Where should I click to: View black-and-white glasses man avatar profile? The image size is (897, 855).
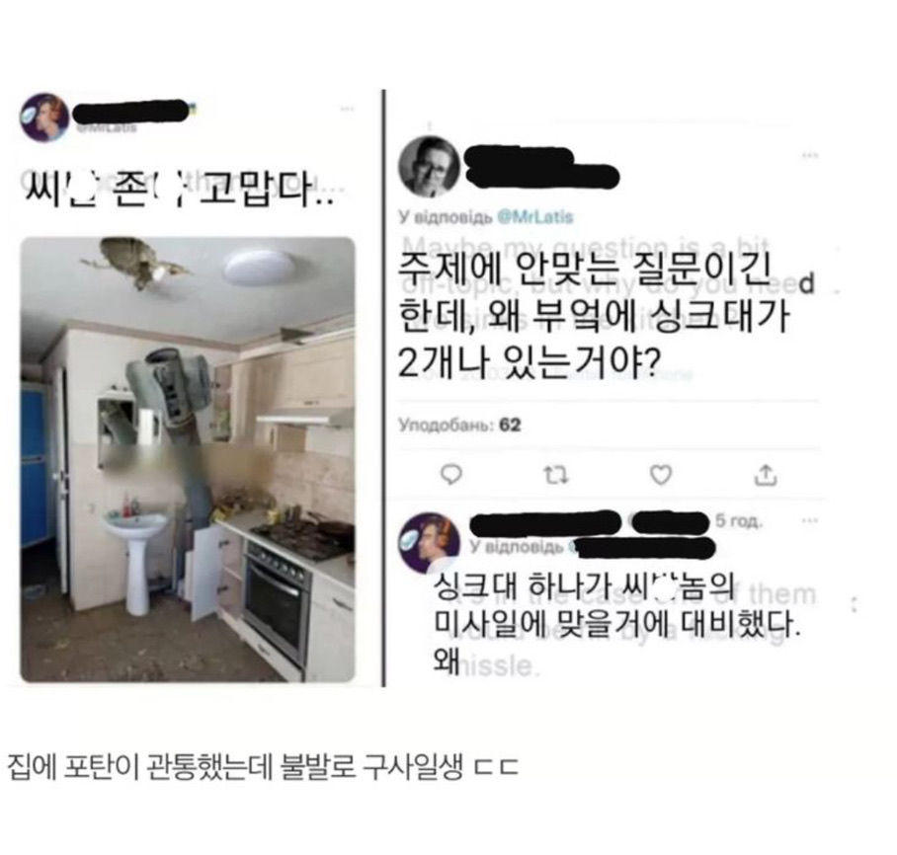[x=429, y=166]
